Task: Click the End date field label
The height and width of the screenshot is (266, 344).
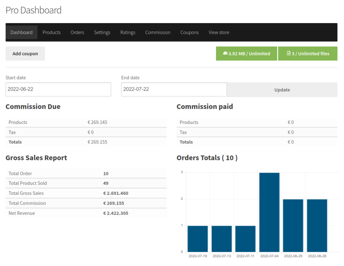Action: point(130,78)
